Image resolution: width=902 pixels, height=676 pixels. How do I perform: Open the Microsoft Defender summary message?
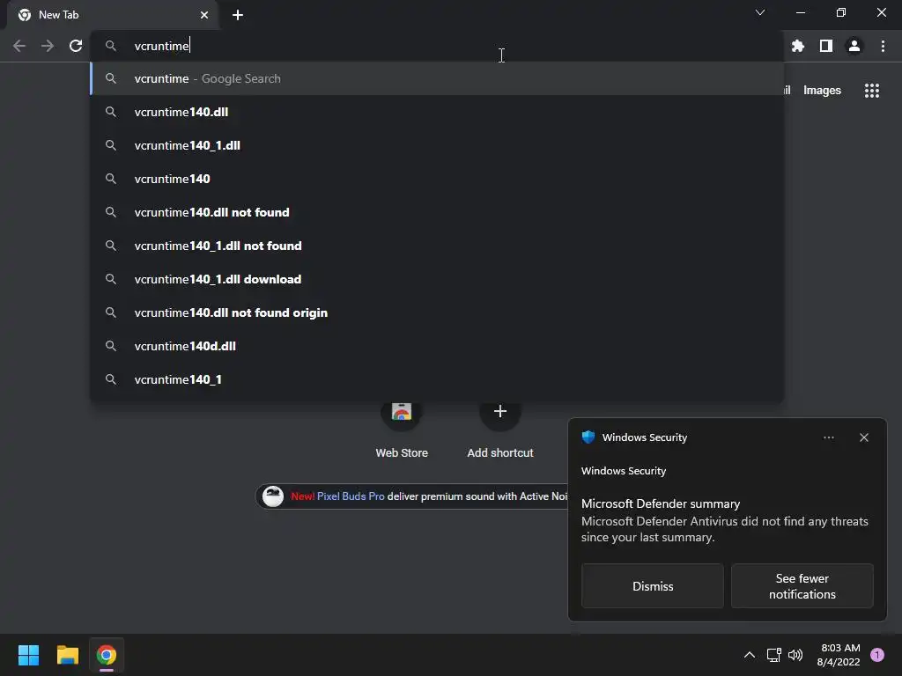(x=725, y=520)
